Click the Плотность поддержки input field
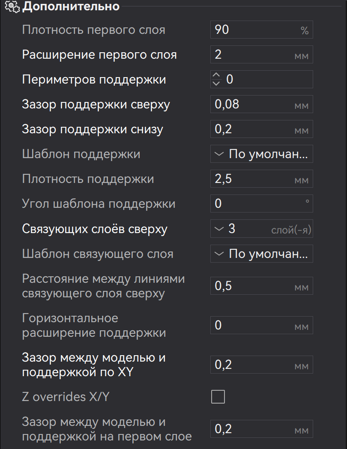 [x=261, y=179]
